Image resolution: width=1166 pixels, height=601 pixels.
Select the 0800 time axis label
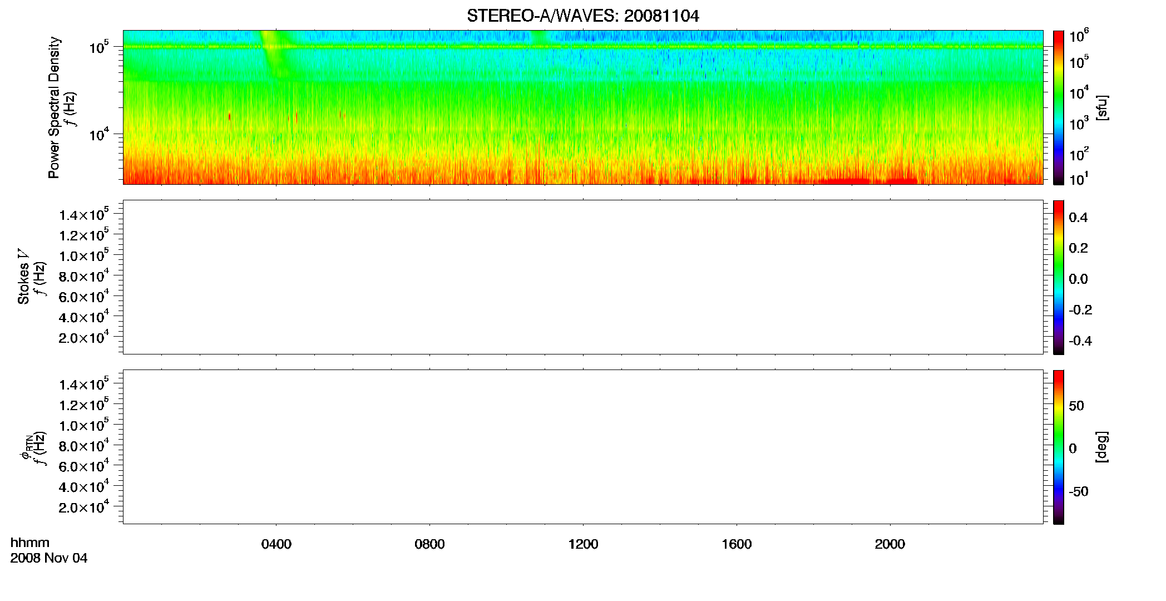[x=429, y=544]
